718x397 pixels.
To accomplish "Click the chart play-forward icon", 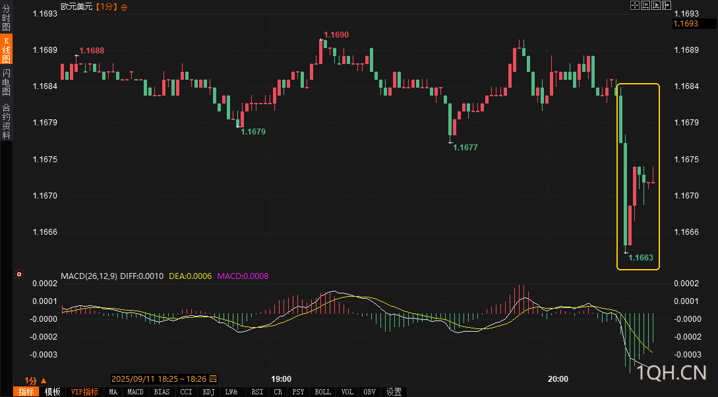I will (x=656, y=5).
